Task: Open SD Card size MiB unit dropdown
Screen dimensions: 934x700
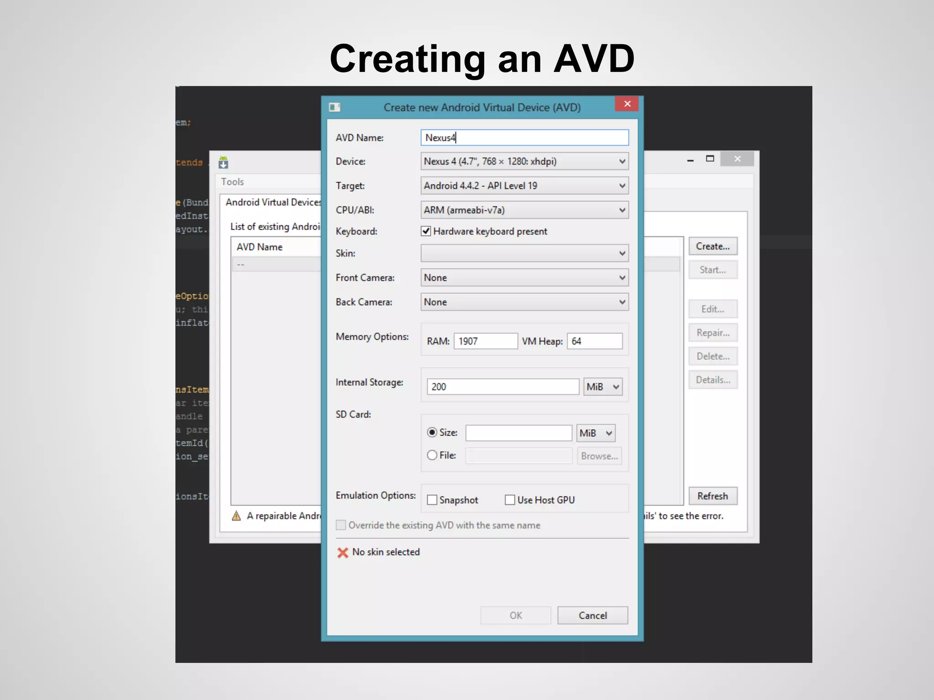Action: (596, 433)
